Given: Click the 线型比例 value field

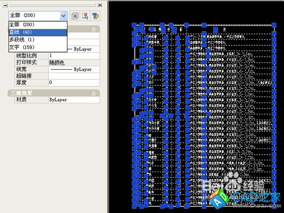Looking at the screenshot, I should pyautogui.click(x=74, y=56).
